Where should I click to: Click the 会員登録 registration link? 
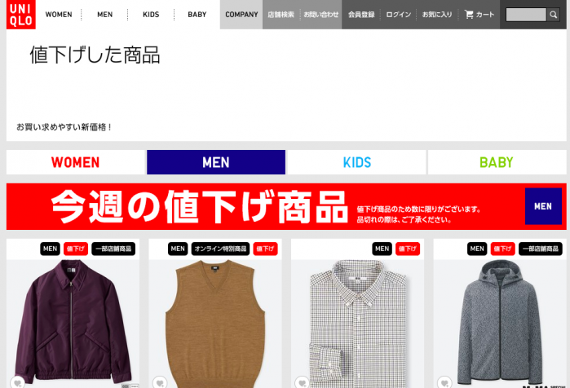(x=361, y=15)
